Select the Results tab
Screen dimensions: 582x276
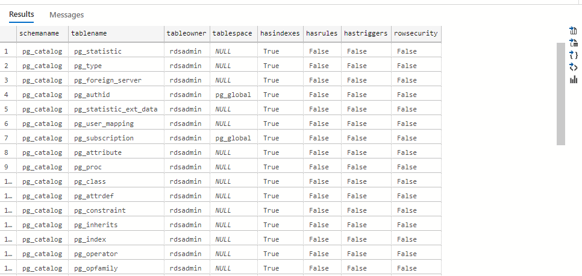coord(22,14)
